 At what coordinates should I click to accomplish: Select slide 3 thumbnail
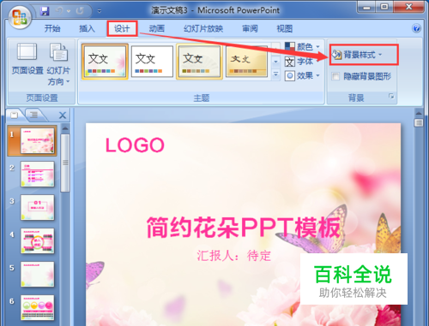[x=37, y=208]
